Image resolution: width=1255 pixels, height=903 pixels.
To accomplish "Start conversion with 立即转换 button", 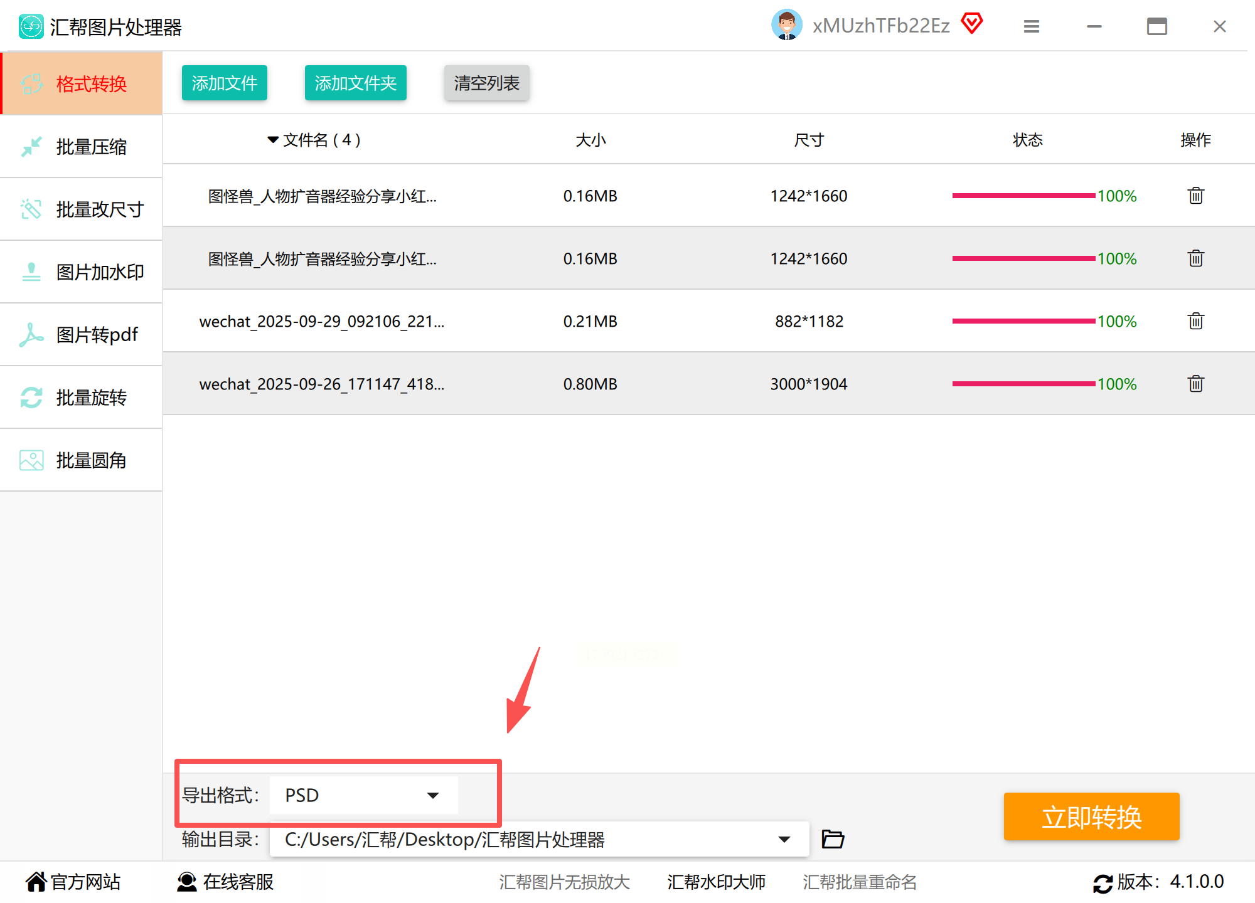I will click(x=1091, y=816).
